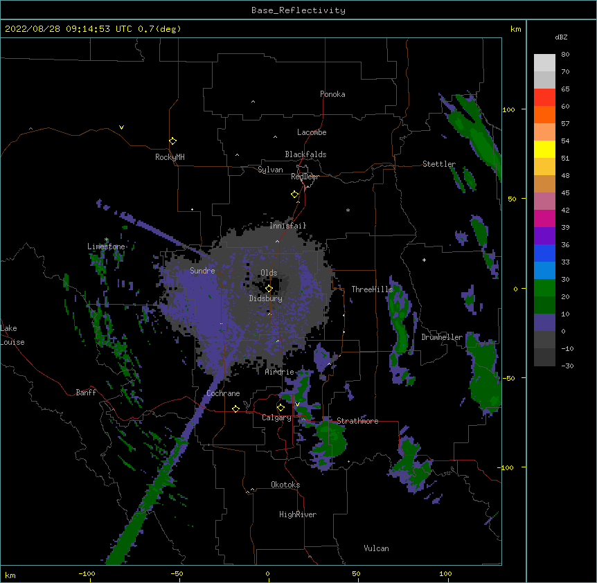This screenshot has height=583, width=597.
Task: Click the yellow diamond marker at Calgary
Action: tap(280, 408)
